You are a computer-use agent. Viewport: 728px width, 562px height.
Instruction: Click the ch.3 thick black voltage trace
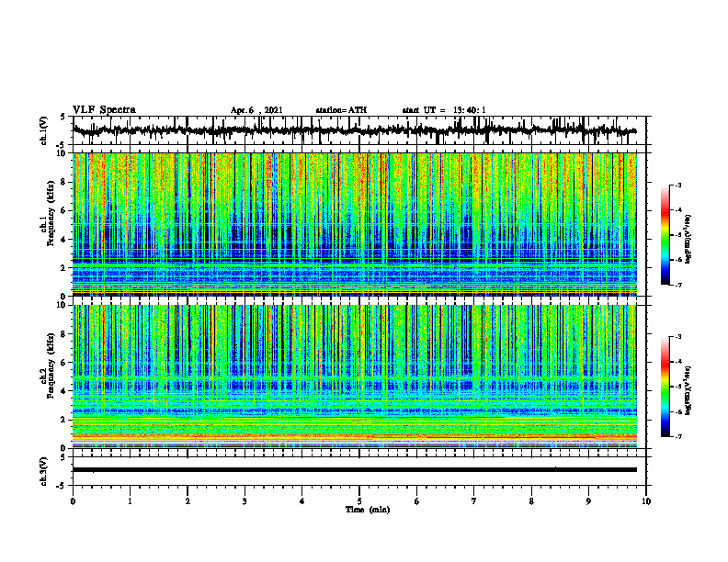355,470
